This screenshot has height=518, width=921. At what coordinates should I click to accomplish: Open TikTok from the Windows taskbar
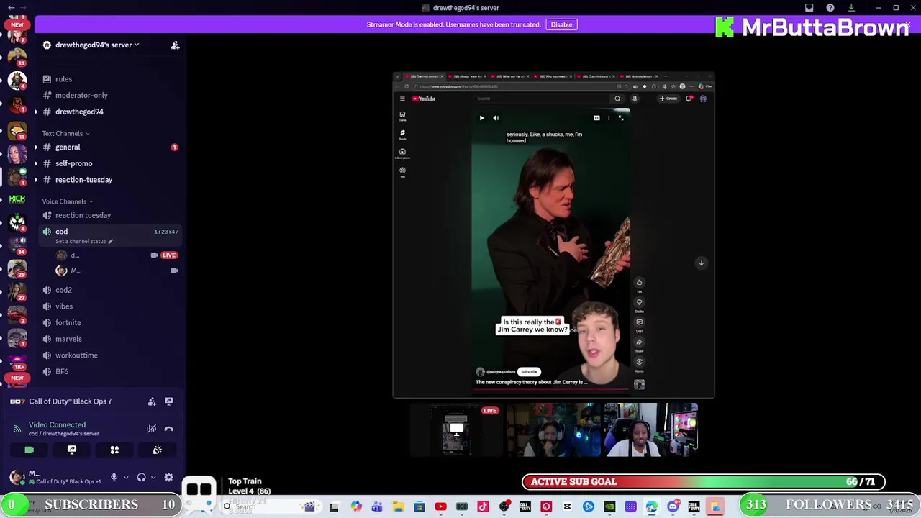coord(483,507)
